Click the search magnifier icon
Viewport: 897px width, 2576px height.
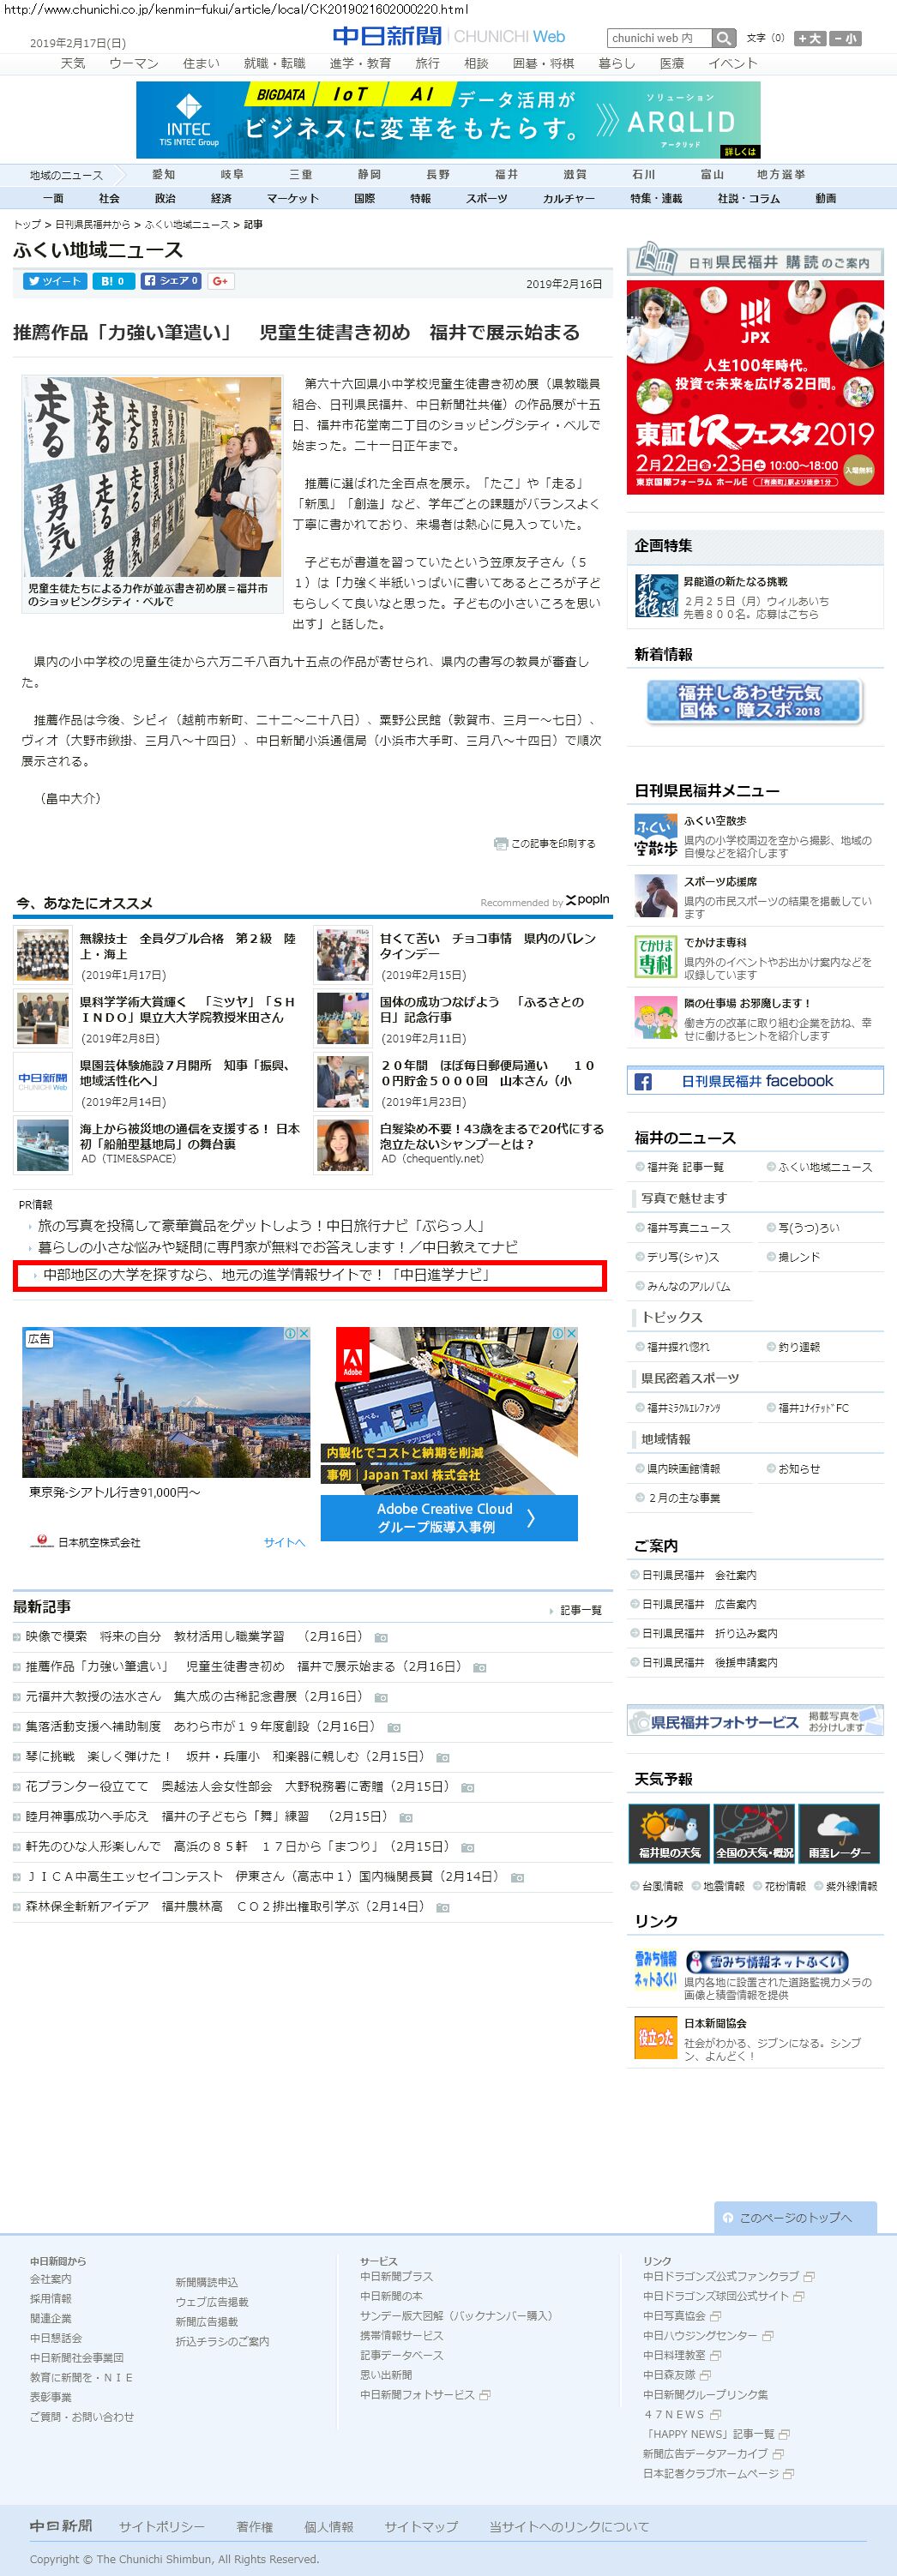[x=724, y=39]
